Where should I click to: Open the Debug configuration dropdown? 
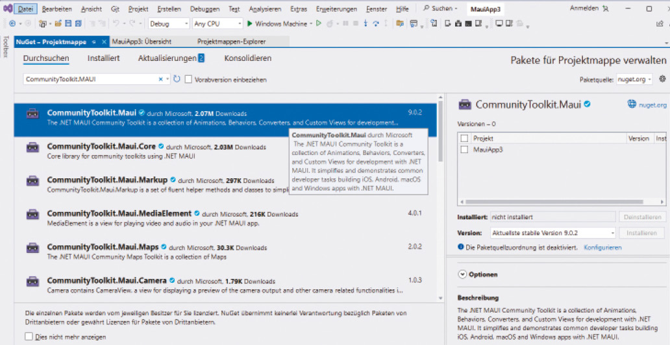169,24
